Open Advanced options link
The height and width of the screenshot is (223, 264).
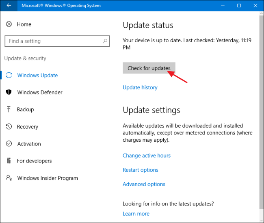coord(144,184)
